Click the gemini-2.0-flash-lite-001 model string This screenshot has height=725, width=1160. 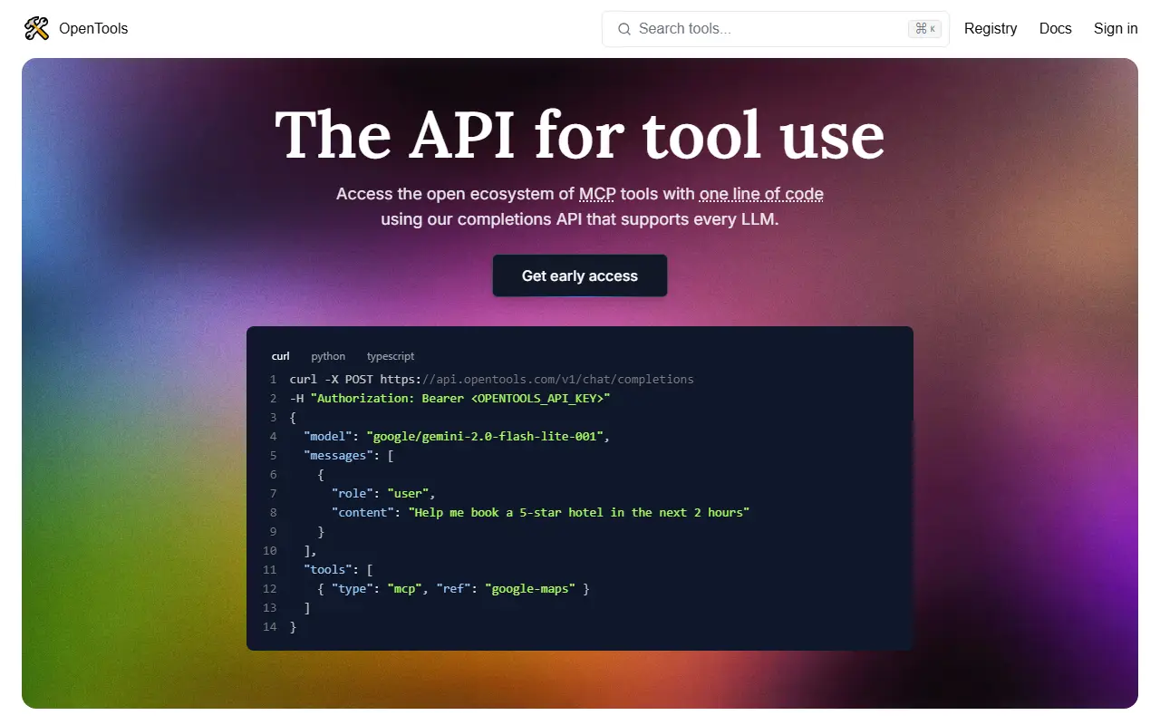(x=485, y=436)
